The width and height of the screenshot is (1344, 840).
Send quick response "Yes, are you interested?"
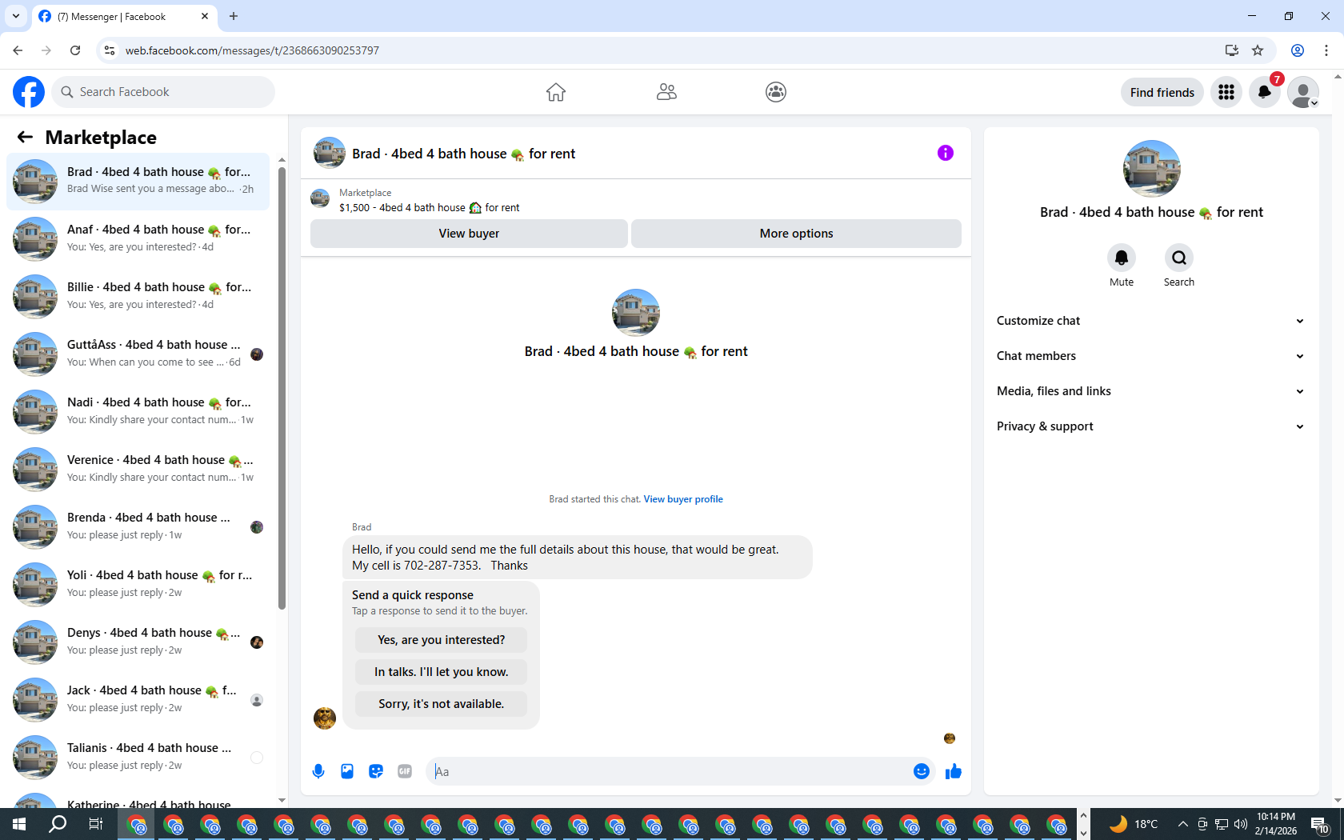coord(442,640)
